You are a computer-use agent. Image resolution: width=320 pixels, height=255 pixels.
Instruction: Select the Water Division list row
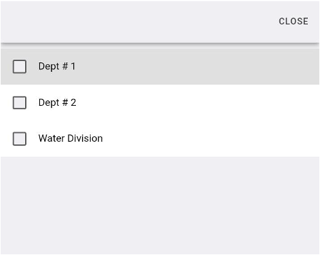point(160,139)
